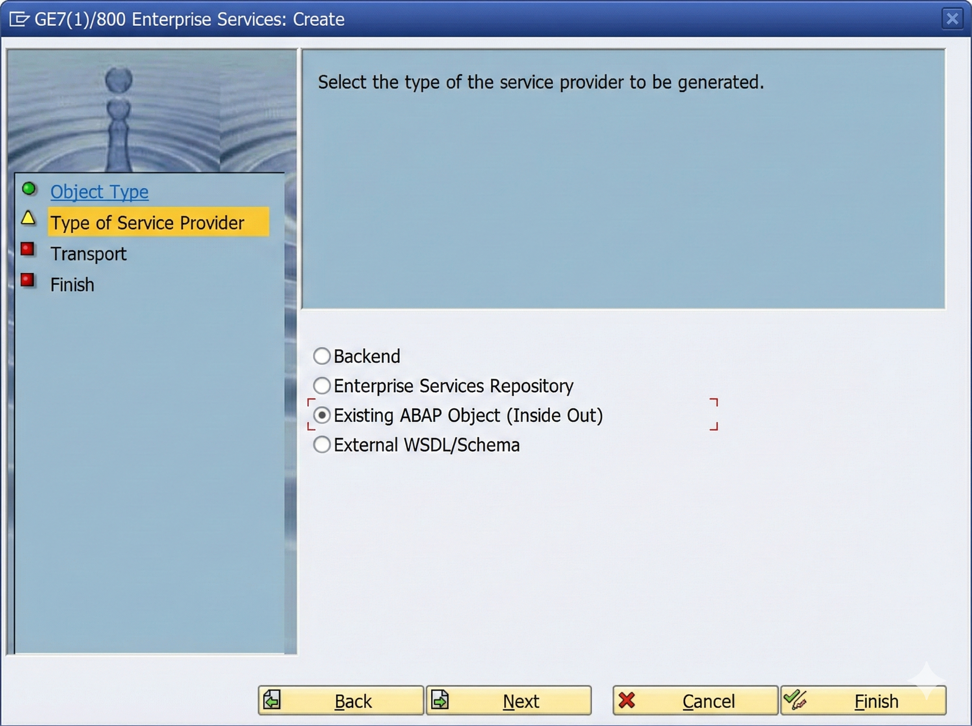This screenshot has width=972, height=726.
Task: Click the green circle Object Type status icon
Action: 29,189
